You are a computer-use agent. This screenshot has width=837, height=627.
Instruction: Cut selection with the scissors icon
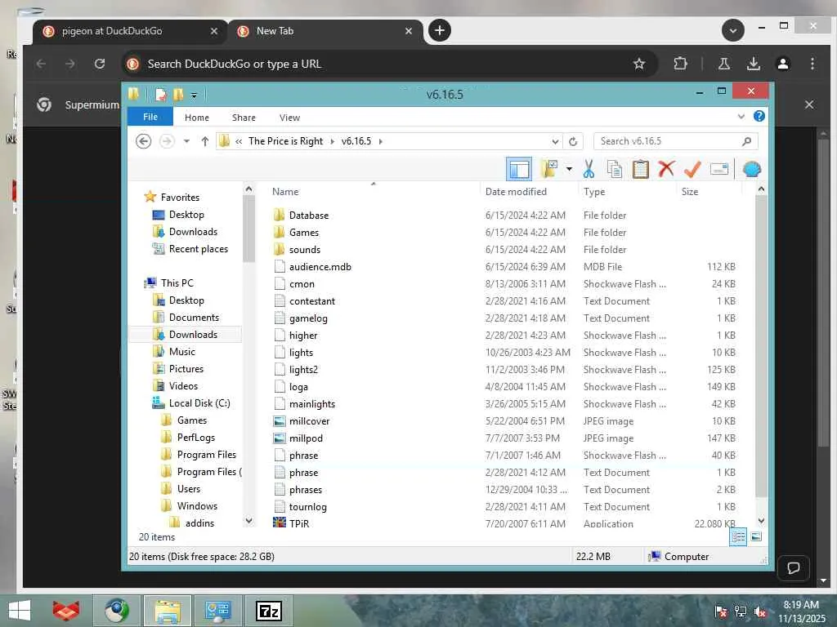click(x=589, y=170)
